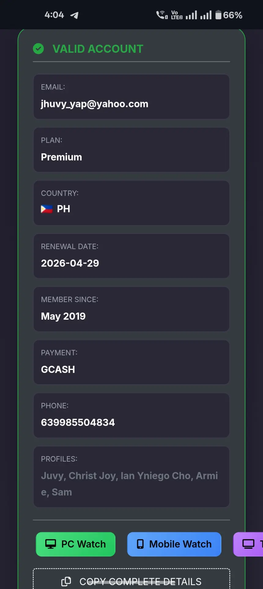Select the email address jhuvy_yap@yahoo.com
The height and width of the screenshot is (589, 263).
coord(94,104)
